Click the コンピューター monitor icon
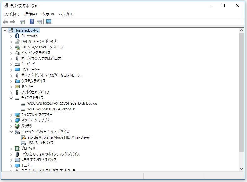Screen dimensions: 247x182 17,70
